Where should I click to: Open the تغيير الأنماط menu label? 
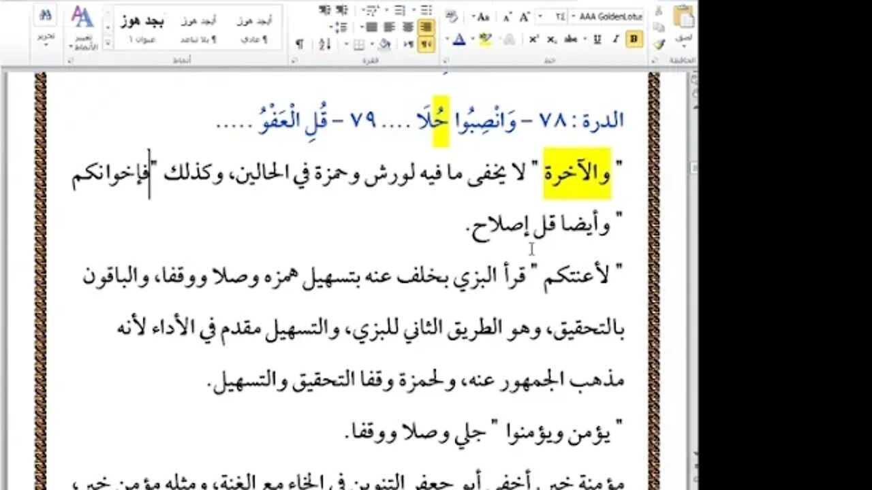point(83,42)
